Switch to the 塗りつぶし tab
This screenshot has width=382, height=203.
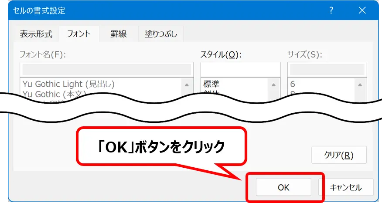tap(161, 34)
